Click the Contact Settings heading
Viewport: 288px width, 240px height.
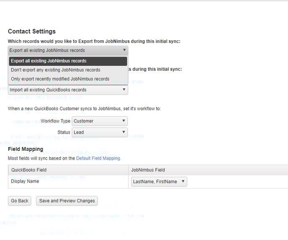tap(32, 31)
